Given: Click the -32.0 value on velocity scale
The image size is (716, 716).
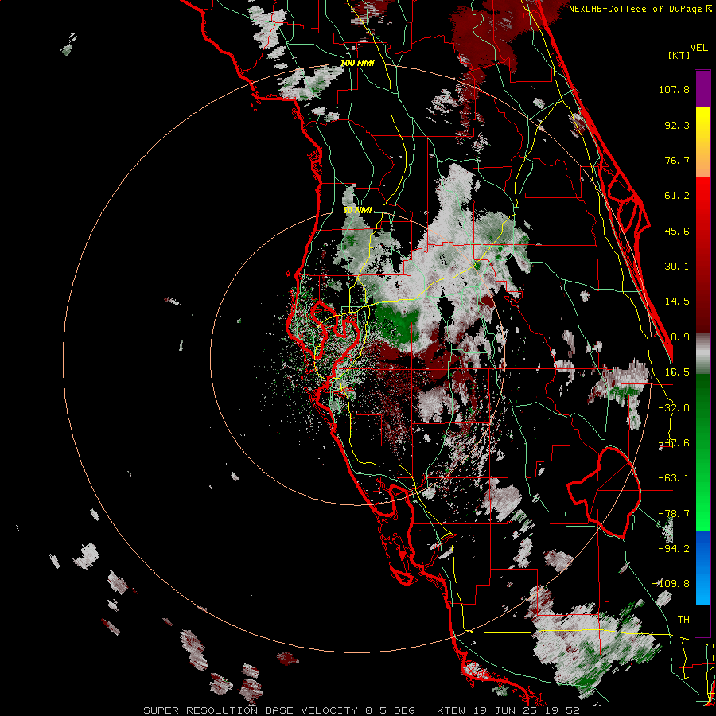Looking at the screenshot, I should [x=674, y=408].
